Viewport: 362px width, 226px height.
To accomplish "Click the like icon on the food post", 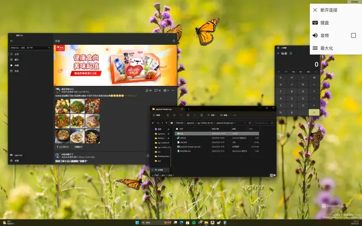I will 147,90.
